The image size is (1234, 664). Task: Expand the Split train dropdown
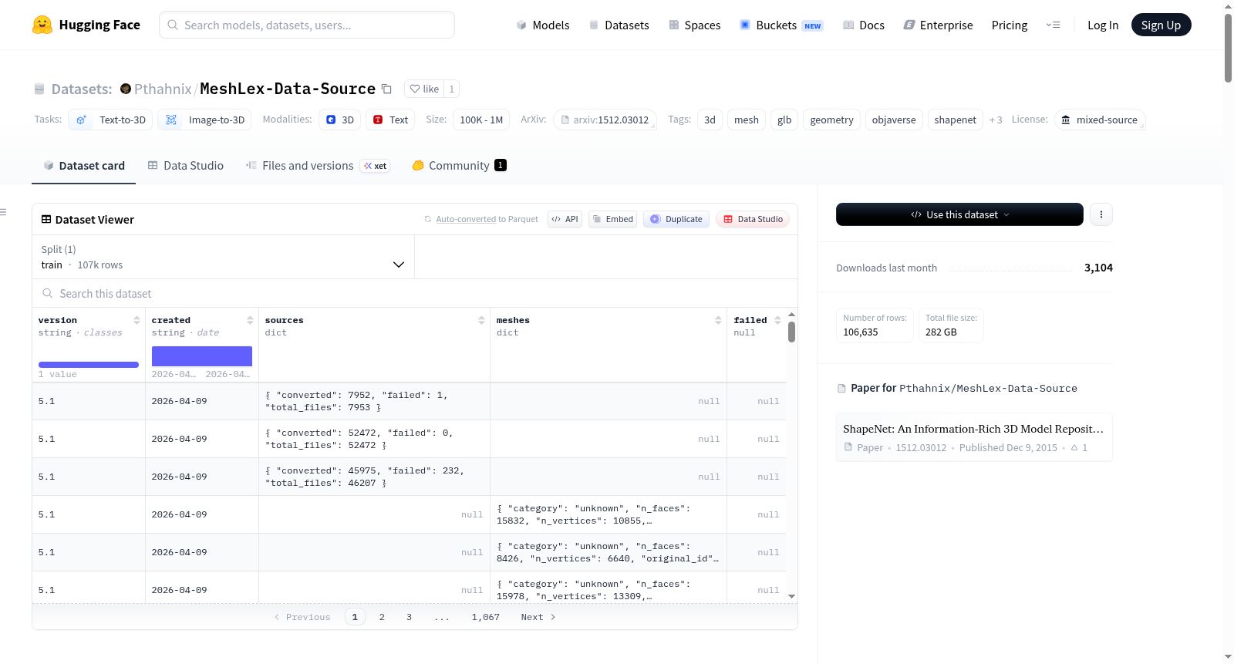click(224, 257)
